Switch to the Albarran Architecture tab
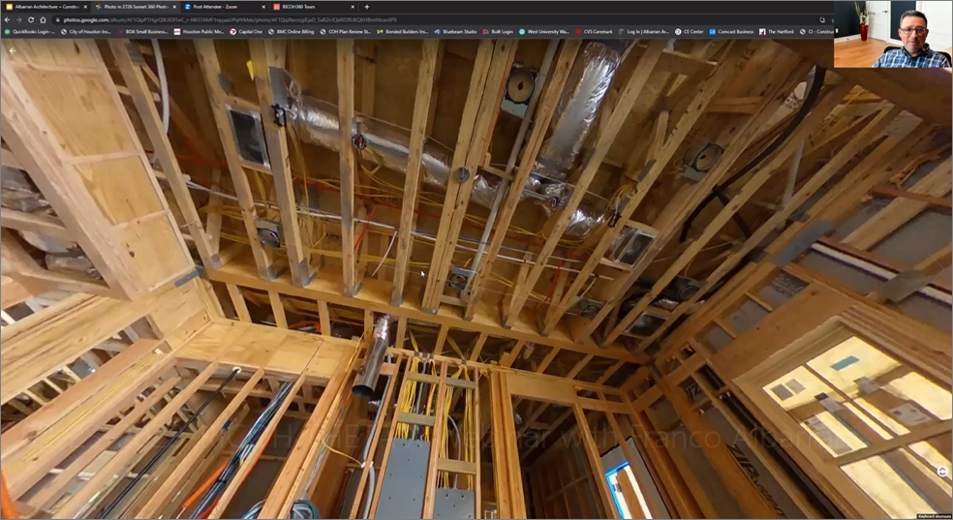Screen dimensions: 953x520 pos(46,7)
